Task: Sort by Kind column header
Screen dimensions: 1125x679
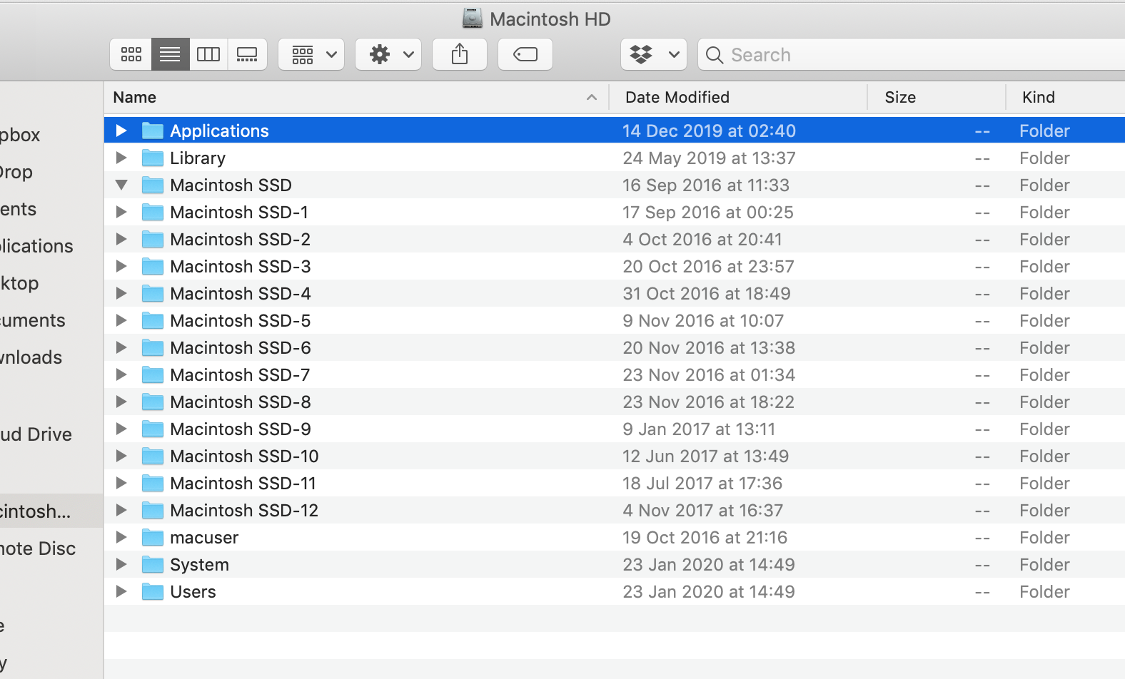Action: tap(1065, 97)
